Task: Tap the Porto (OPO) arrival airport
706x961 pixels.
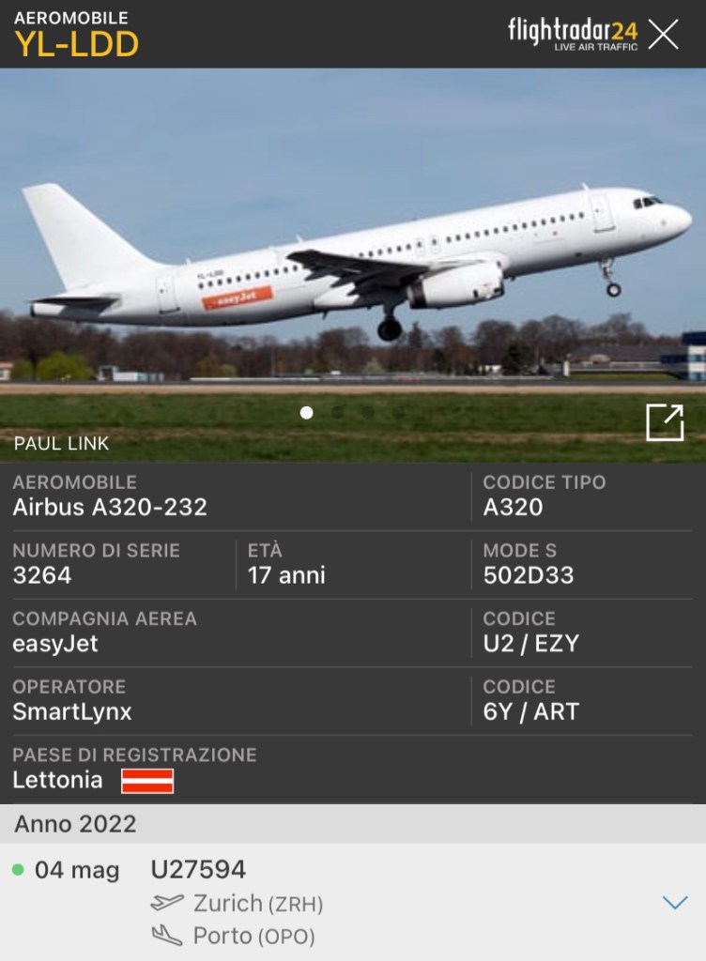Action: [253, 936]
